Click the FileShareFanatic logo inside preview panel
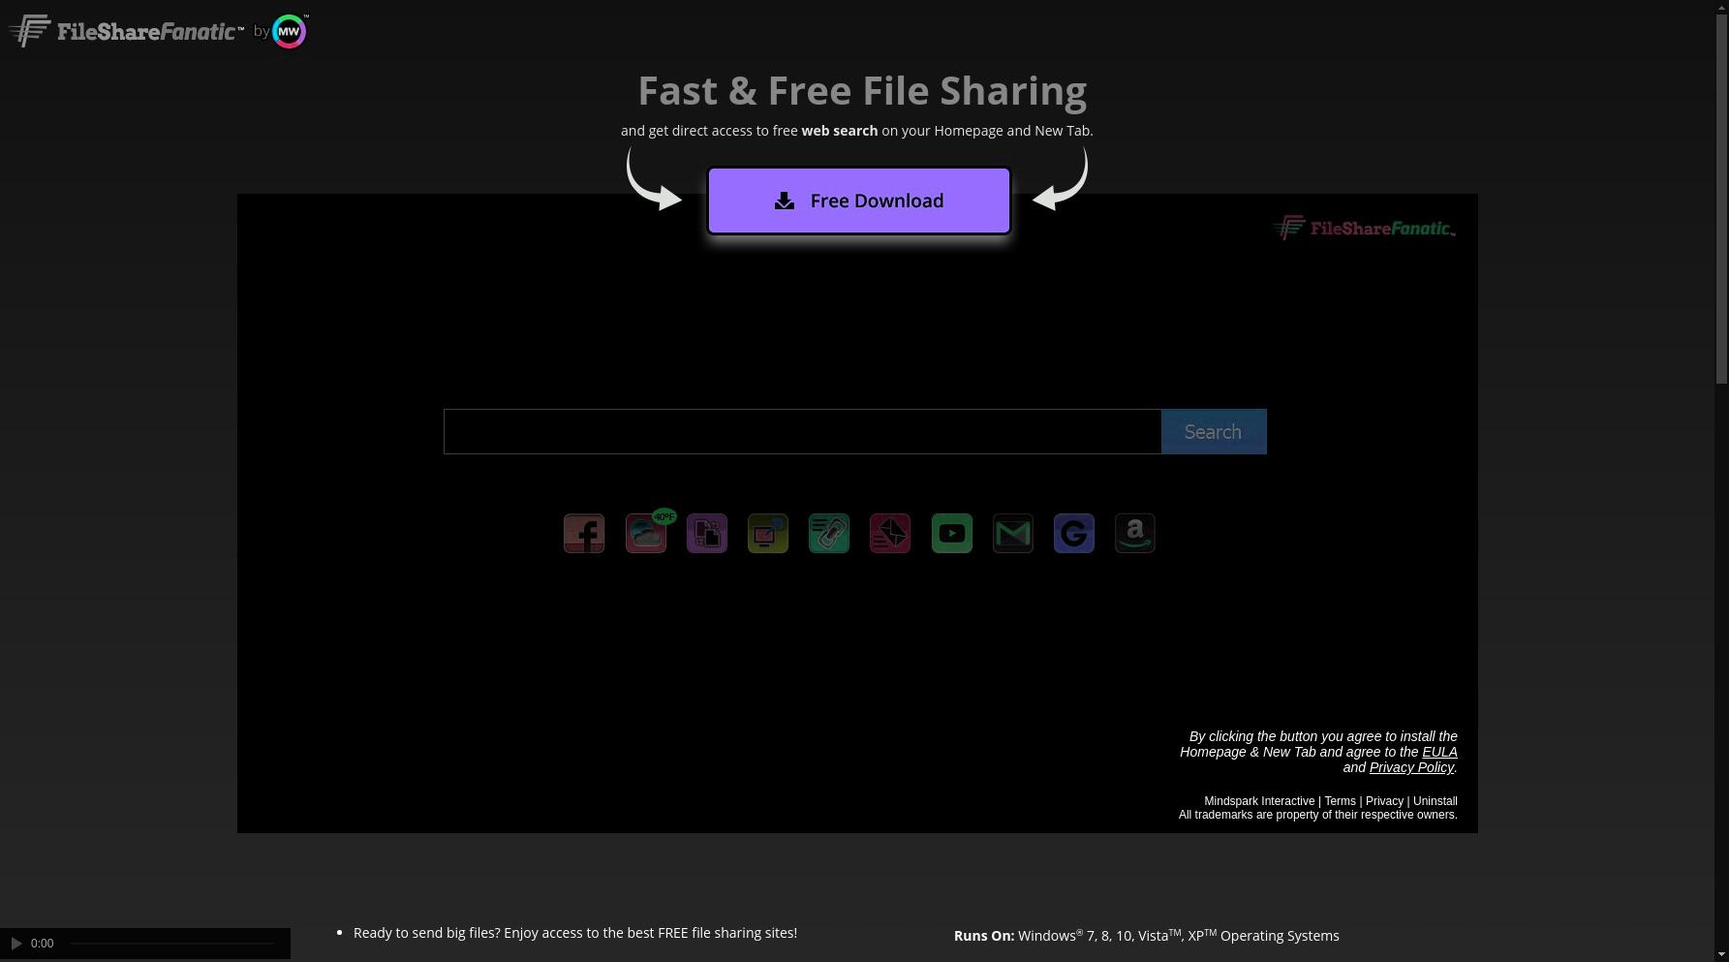 coord(1364,229)
